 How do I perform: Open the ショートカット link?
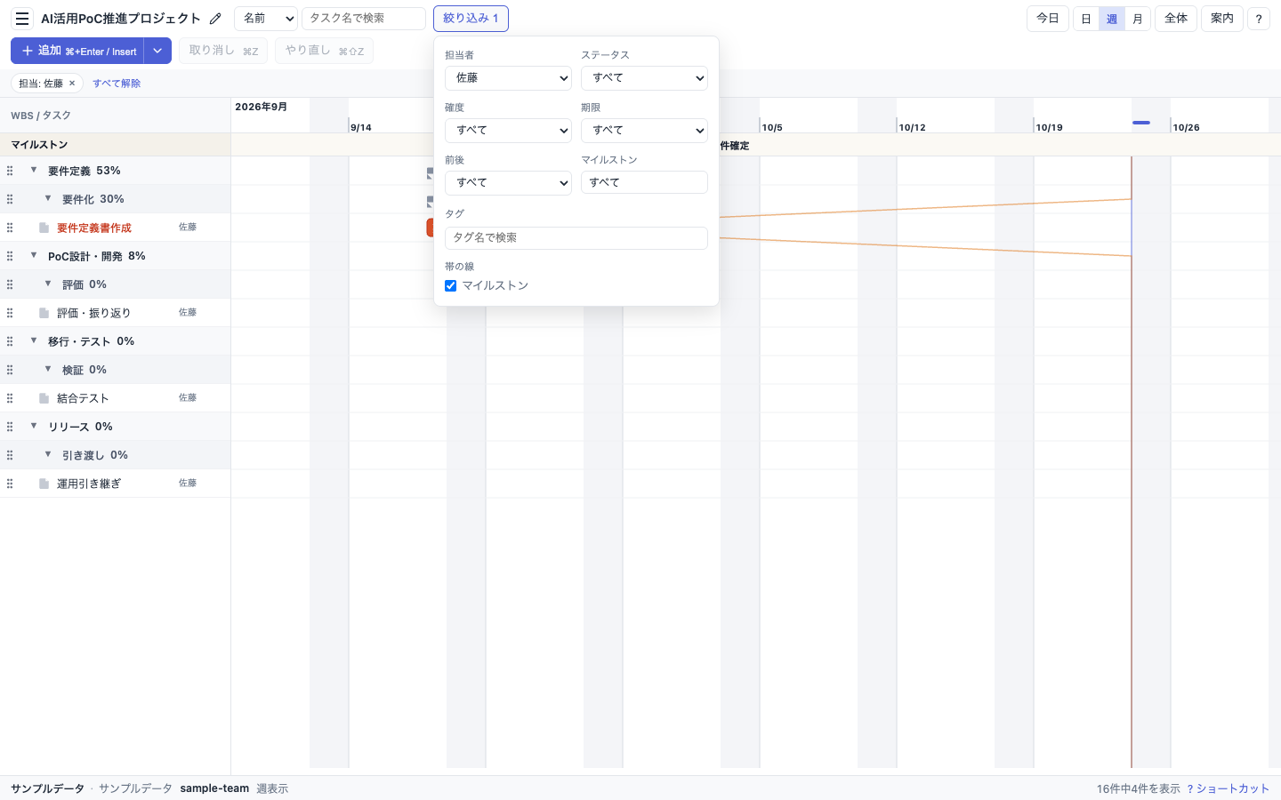[x=1228, y=788]
